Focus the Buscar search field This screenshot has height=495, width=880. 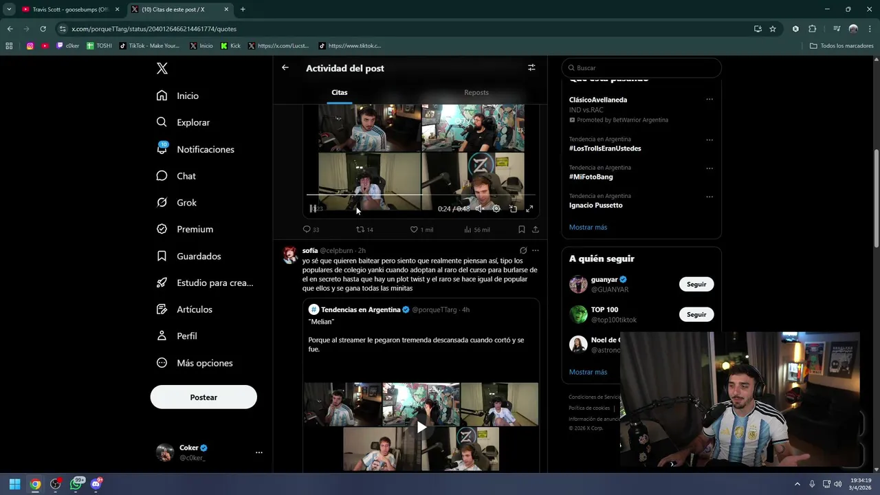click(x=641, y=68)
